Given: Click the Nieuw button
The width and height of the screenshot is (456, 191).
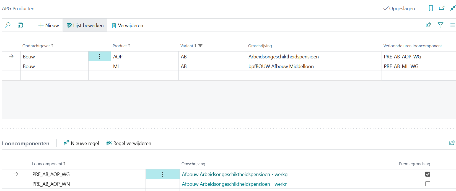Looking at the screenshot, I should [x=48, y=25].
